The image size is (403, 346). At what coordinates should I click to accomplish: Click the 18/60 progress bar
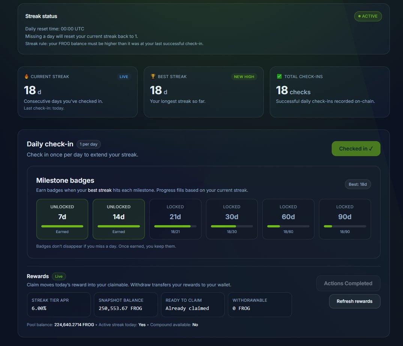point(289,226)
